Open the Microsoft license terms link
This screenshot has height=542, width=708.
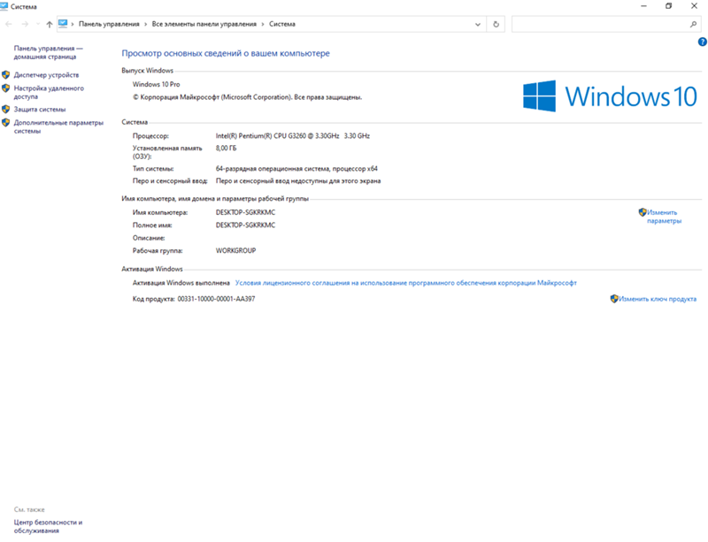(x=405, y=283)
